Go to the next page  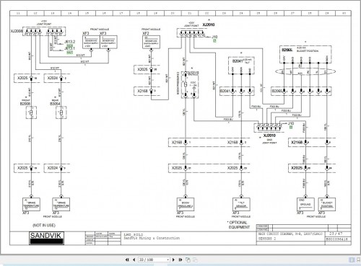(x=173, y=260)
